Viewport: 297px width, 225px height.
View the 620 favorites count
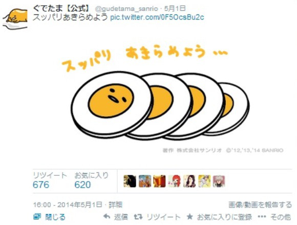82,185
